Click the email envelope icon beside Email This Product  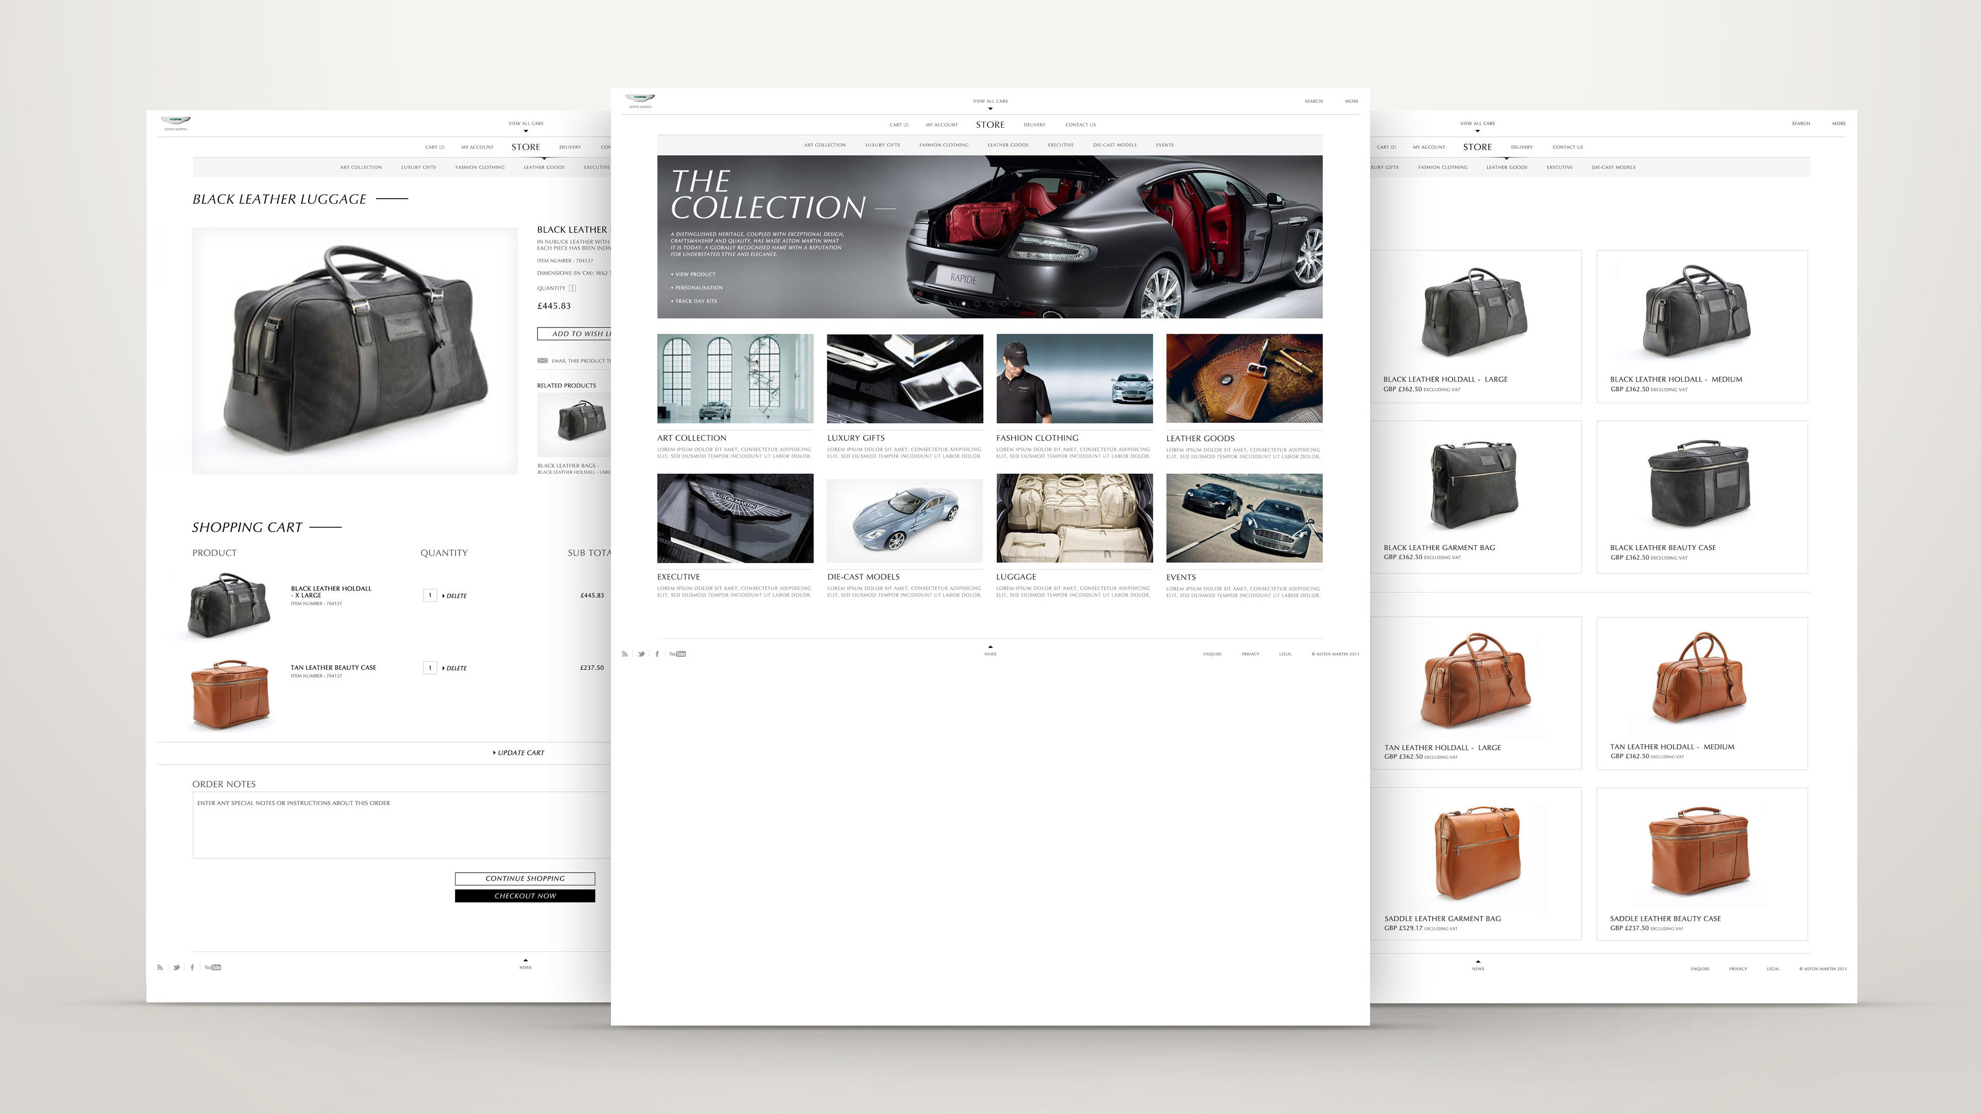click(542, 361)
